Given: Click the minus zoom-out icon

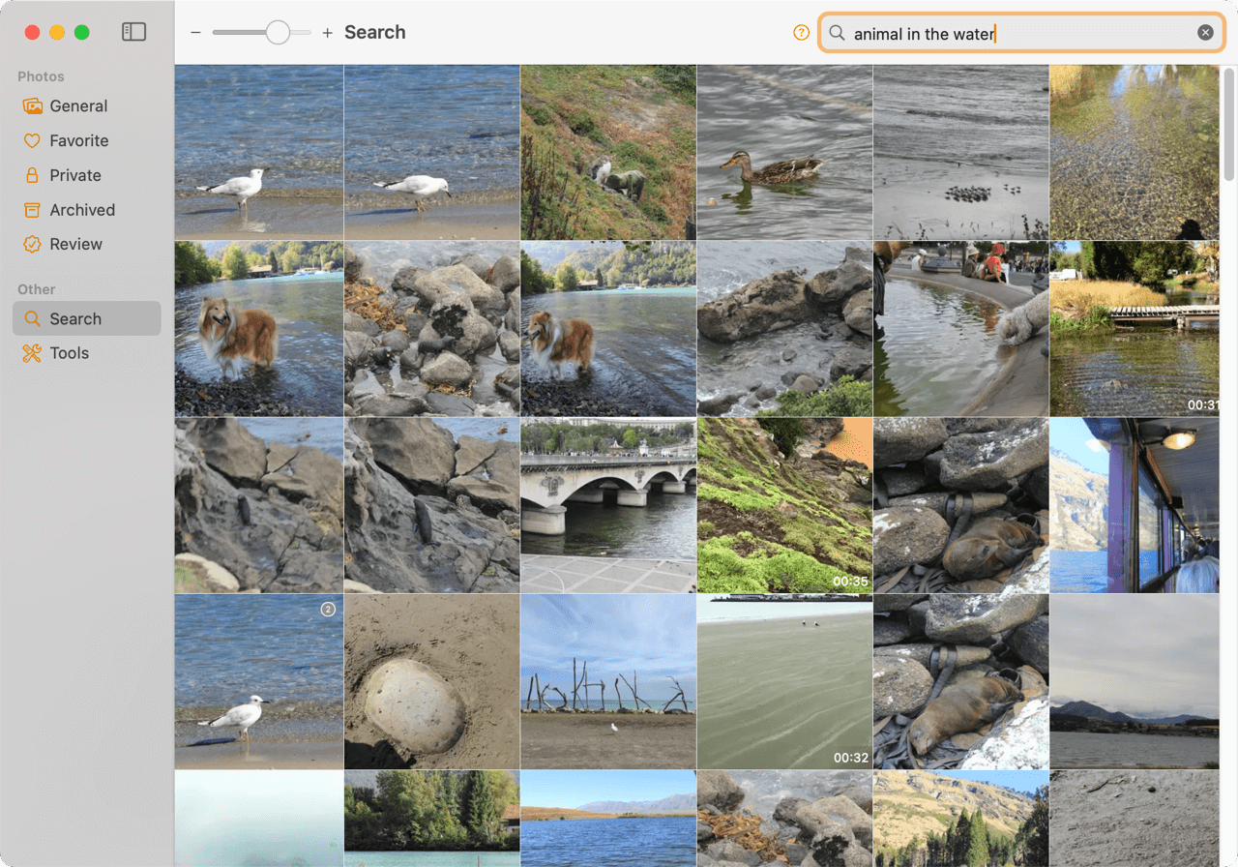Looking at the screenshot, I should (195, 33).
